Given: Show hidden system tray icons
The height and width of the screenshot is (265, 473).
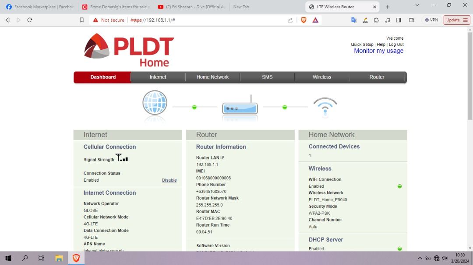Looking at the screenshot, I should 420,258.
